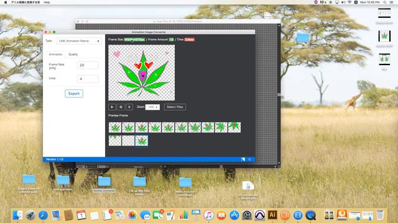Viewport: 398px width, 223px height.
Task: Open Finder from the Dock
Action: pyautogui.click(x=17, y=215)
